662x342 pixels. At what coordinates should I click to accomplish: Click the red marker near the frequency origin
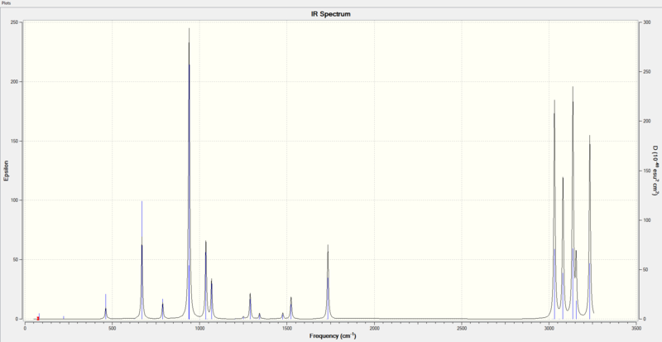38,318
